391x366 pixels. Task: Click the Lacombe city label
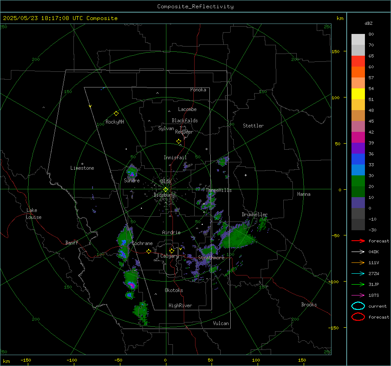(187, 109)
